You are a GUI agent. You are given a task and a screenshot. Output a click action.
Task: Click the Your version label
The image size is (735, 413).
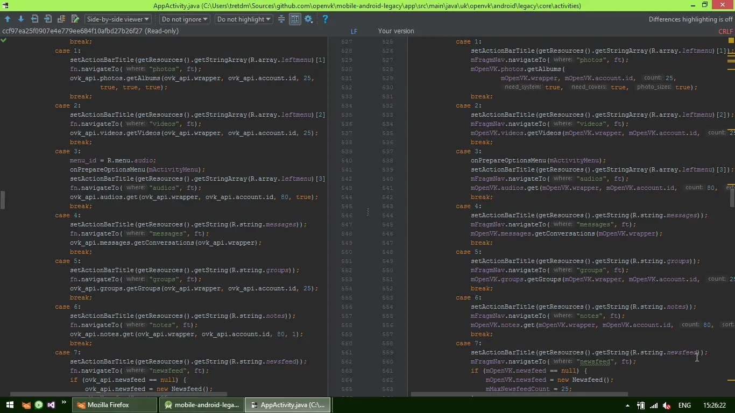[396, 31]
